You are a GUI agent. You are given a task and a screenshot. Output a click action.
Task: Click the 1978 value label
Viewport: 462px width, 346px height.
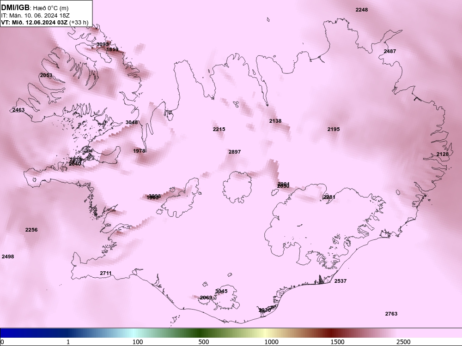139,151
